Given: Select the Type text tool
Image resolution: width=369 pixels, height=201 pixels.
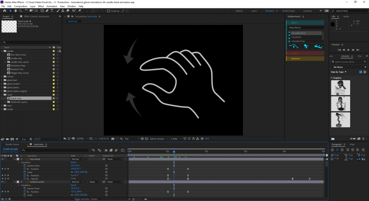Looking at the screenshot, I should pos(52,11).
